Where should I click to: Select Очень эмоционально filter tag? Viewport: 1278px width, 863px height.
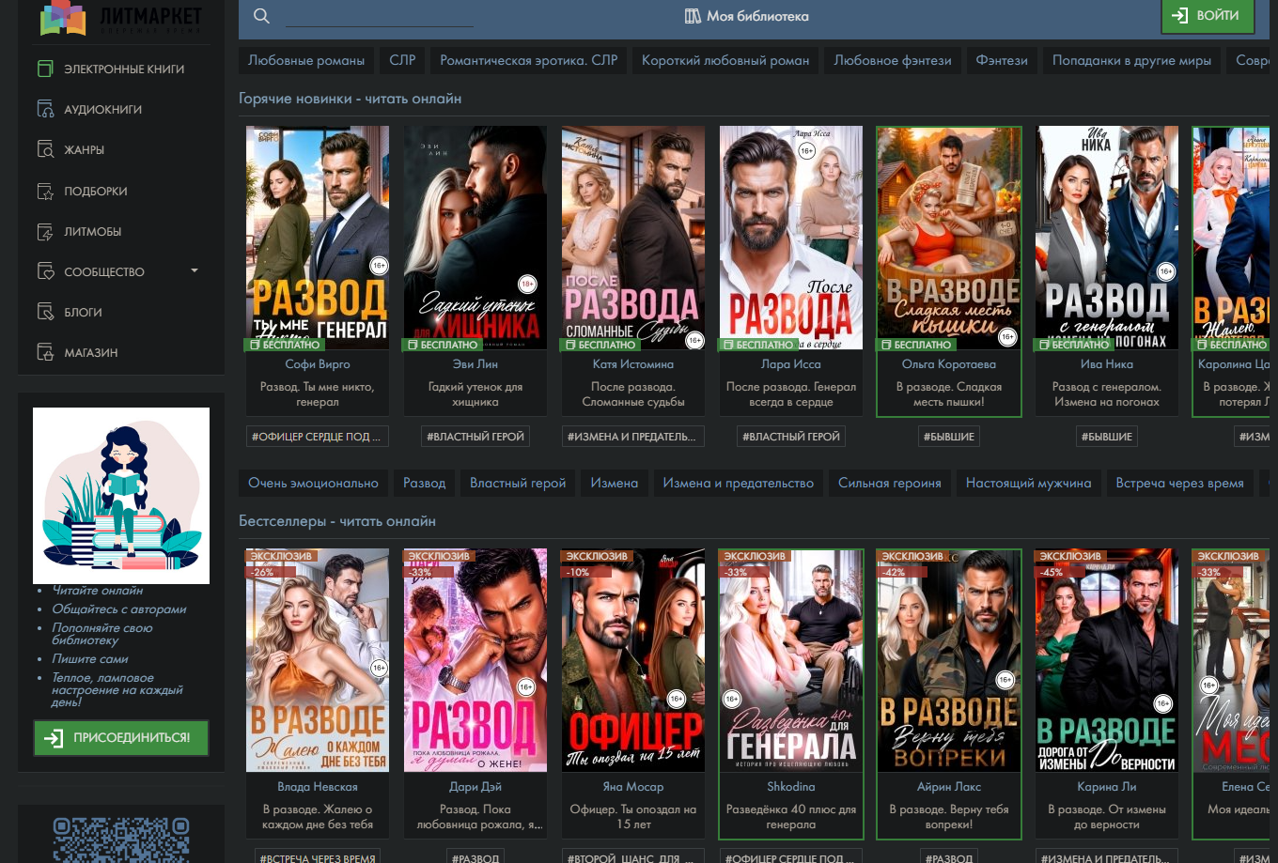313,483
